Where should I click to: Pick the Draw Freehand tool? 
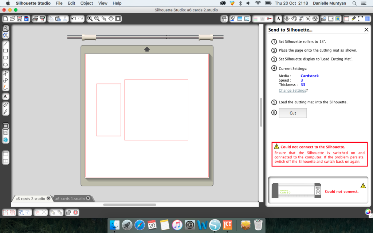coord(5,87)
